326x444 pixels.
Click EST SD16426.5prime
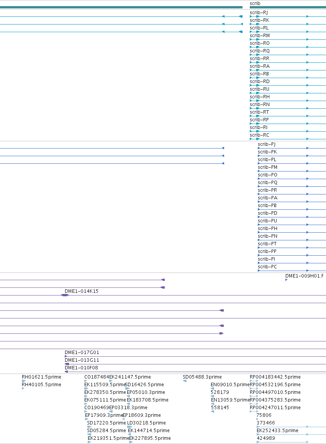tap(144, 385)
